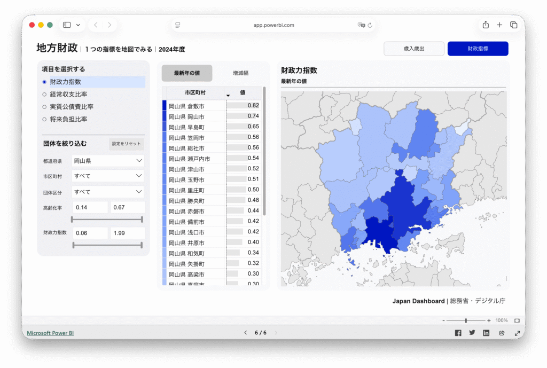
Task: Click the 高齢化率 maximum field 0.67
Action: pyautogui.click(x=127, y=208)
